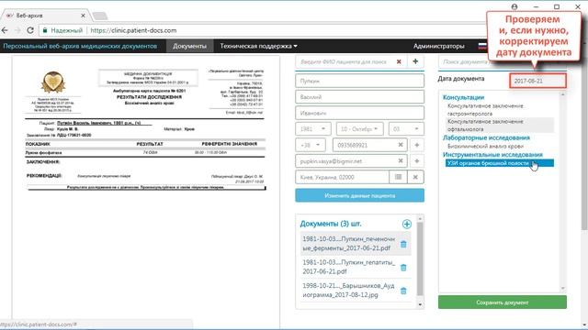Add another phone number field

(x=416, y=145)
